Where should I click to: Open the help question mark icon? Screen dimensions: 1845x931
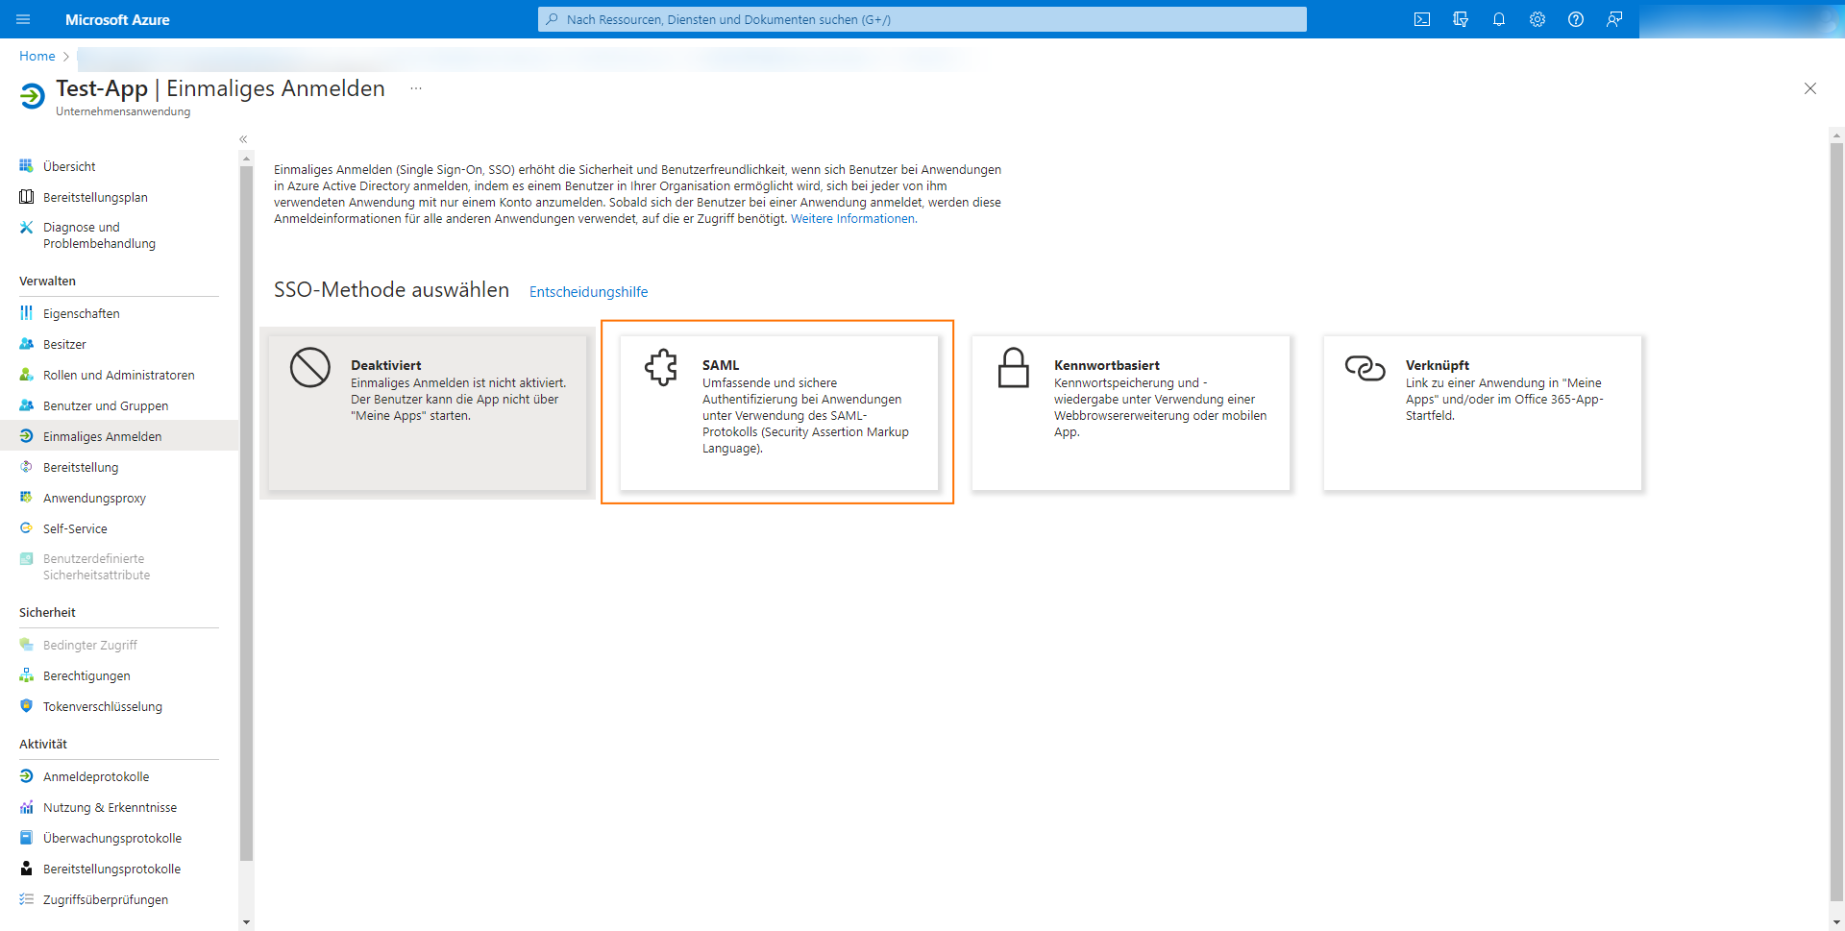pos(1576,19)
